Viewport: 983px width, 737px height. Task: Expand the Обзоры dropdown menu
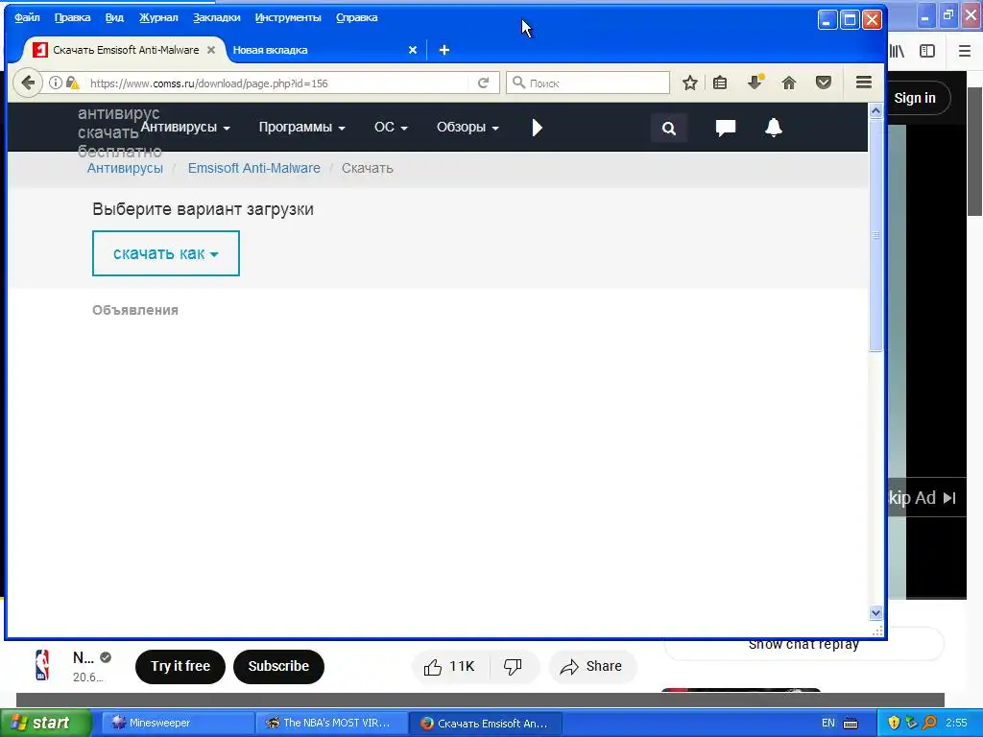click(x=468, y=128)
